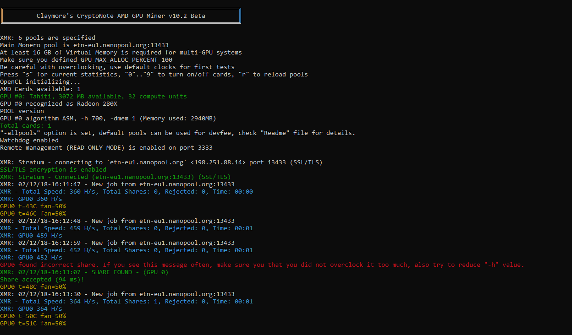Select the 'GPU0 t=50C fan=50%' line
This screenshot has width=572, height=335.
click(33, 316)
